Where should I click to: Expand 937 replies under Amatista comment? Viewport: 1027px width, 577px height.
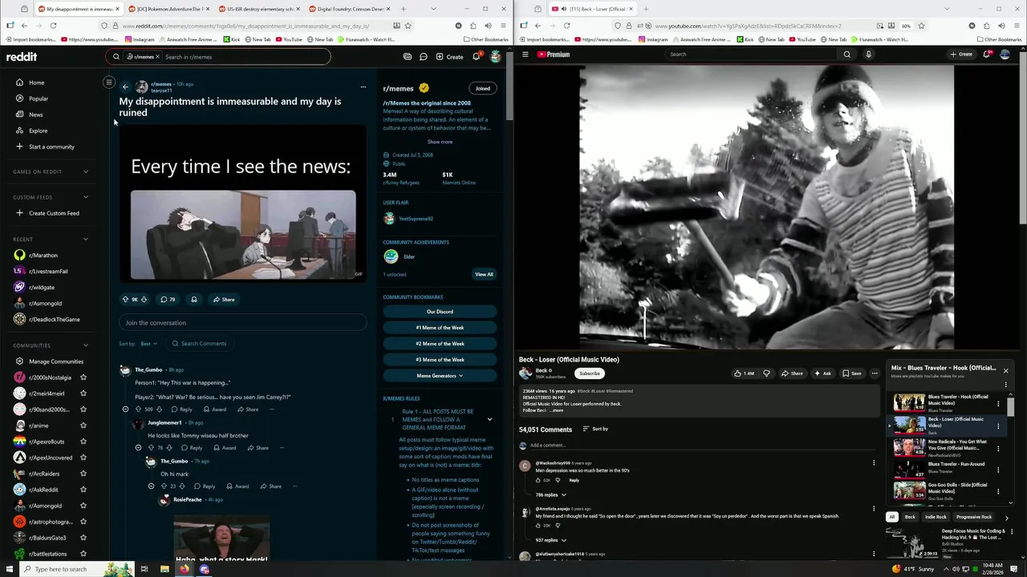point(550,540)
